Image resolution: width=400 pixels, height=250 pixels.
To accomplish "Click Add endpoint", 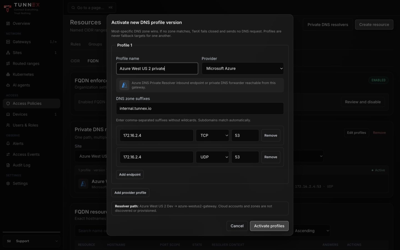I will pos(130,175).
